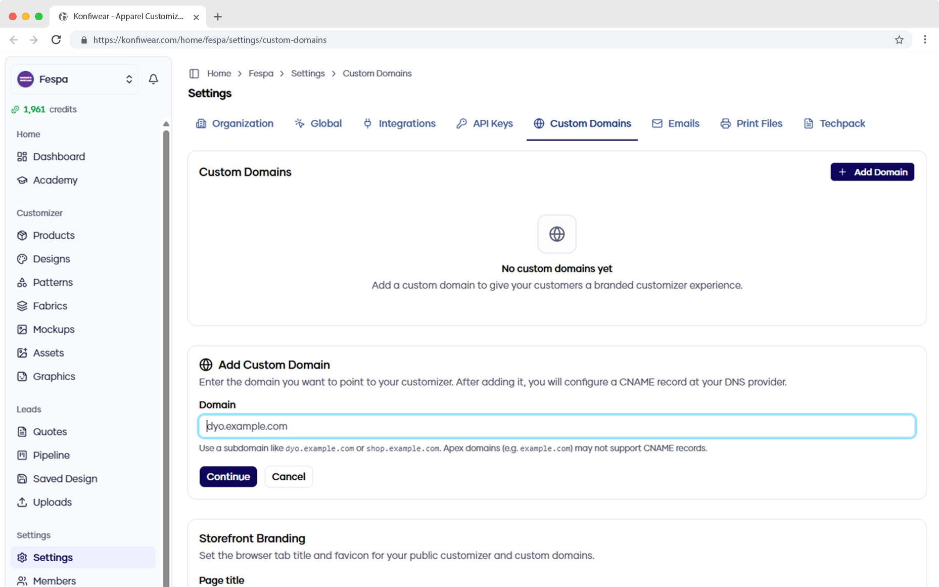Click the Designs palette icon
Screen dimensions: 939x587
(x=22, y=259)
